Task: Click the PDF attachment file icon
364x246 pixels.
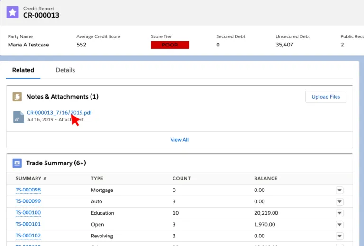Action: click(18, 117)
